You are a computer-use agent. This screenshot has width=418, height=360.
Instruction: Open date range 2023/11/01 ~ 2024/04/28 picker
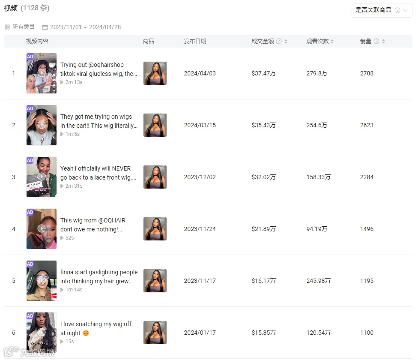(81, 27)
